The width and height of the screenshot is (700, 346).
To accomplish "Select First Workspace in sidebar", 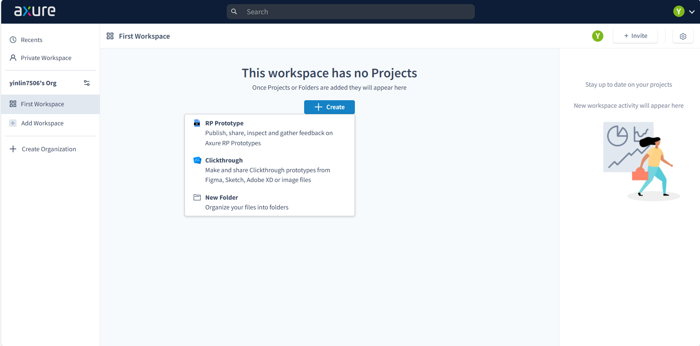I will [x=50, y=104].
